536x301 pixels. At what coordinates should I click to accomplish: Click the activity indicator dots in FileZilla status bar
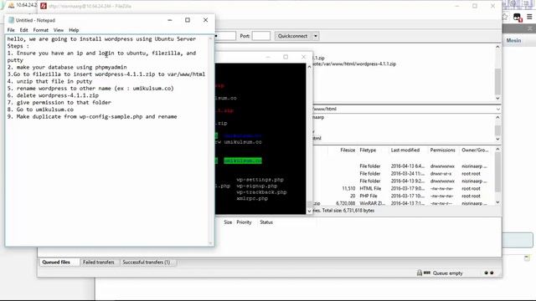pyautogui.click(x=489, y=273)
